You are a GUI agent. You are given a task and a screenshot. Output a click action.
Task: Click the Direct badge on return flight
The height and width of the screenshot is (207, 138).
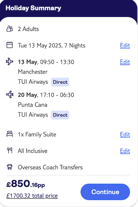pos(60,115)
